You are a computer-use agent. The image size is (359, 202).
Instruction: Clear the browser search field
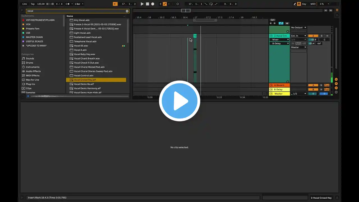(x=127, y=11)
